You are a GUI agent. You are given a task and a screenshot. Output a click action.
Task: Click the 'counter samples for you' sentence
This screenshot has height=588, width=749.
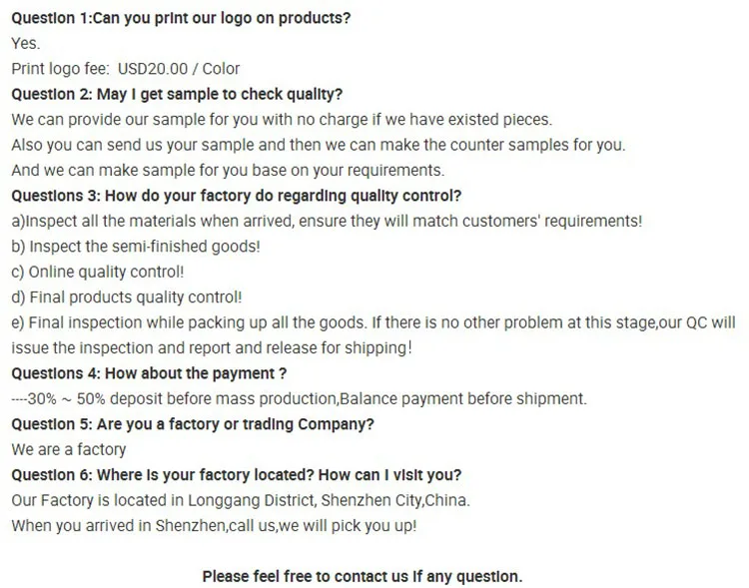[x=319, y=145]
